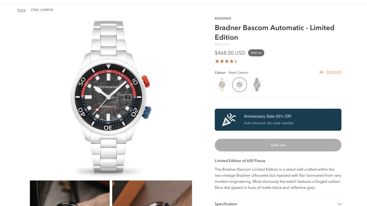Select the dark grey watch colour option

tap(257, 85)
